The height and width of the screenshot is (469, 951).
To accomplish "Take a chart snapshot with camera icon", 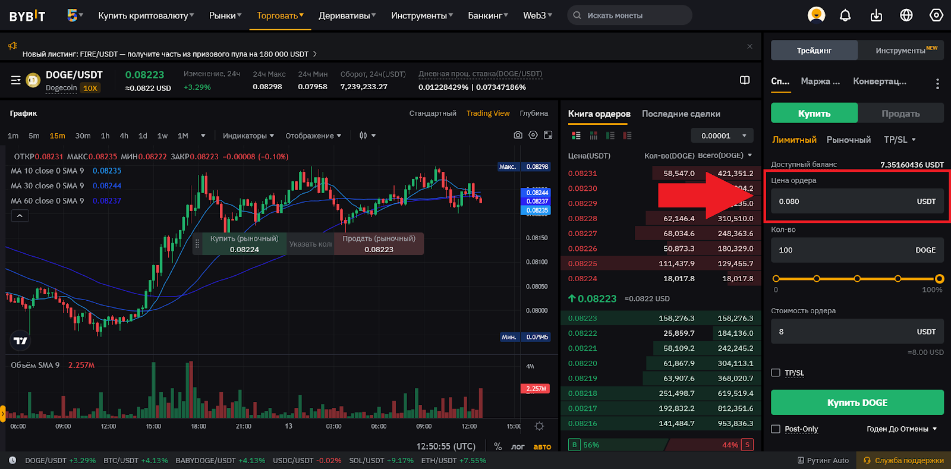I will [x=518, y=136].
